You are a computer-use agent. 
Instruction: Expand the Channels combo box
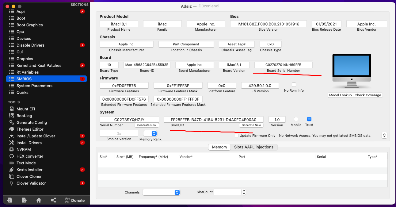pyautogui.click(x=177, y=192)
